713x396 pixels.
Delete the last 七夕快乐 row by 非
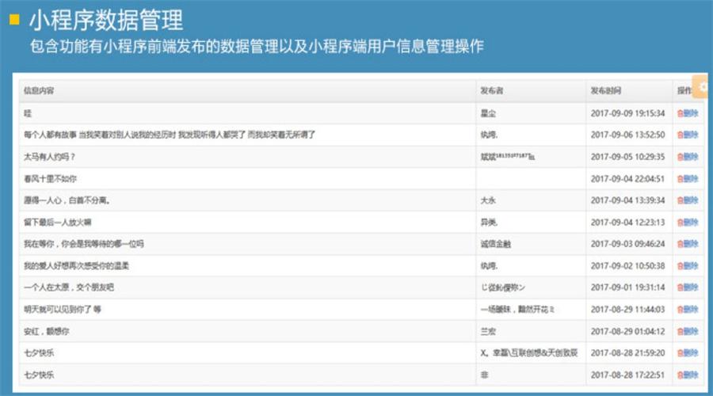pyautogui.click(x=688, y=374)
